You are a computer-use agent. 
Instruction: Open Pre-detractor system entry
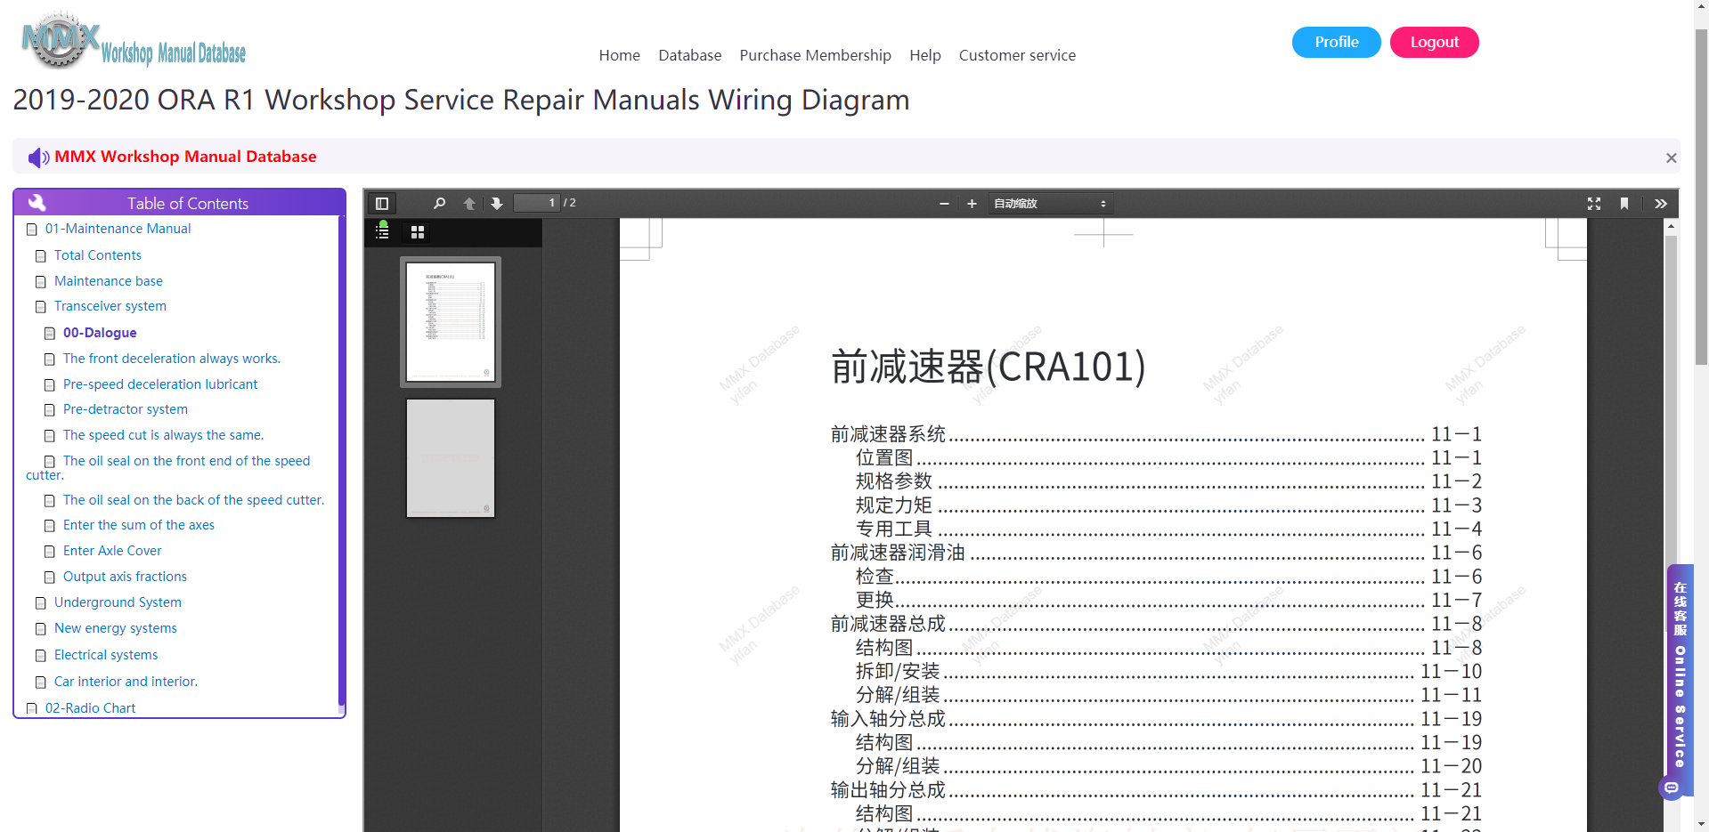tap(125, 409)
